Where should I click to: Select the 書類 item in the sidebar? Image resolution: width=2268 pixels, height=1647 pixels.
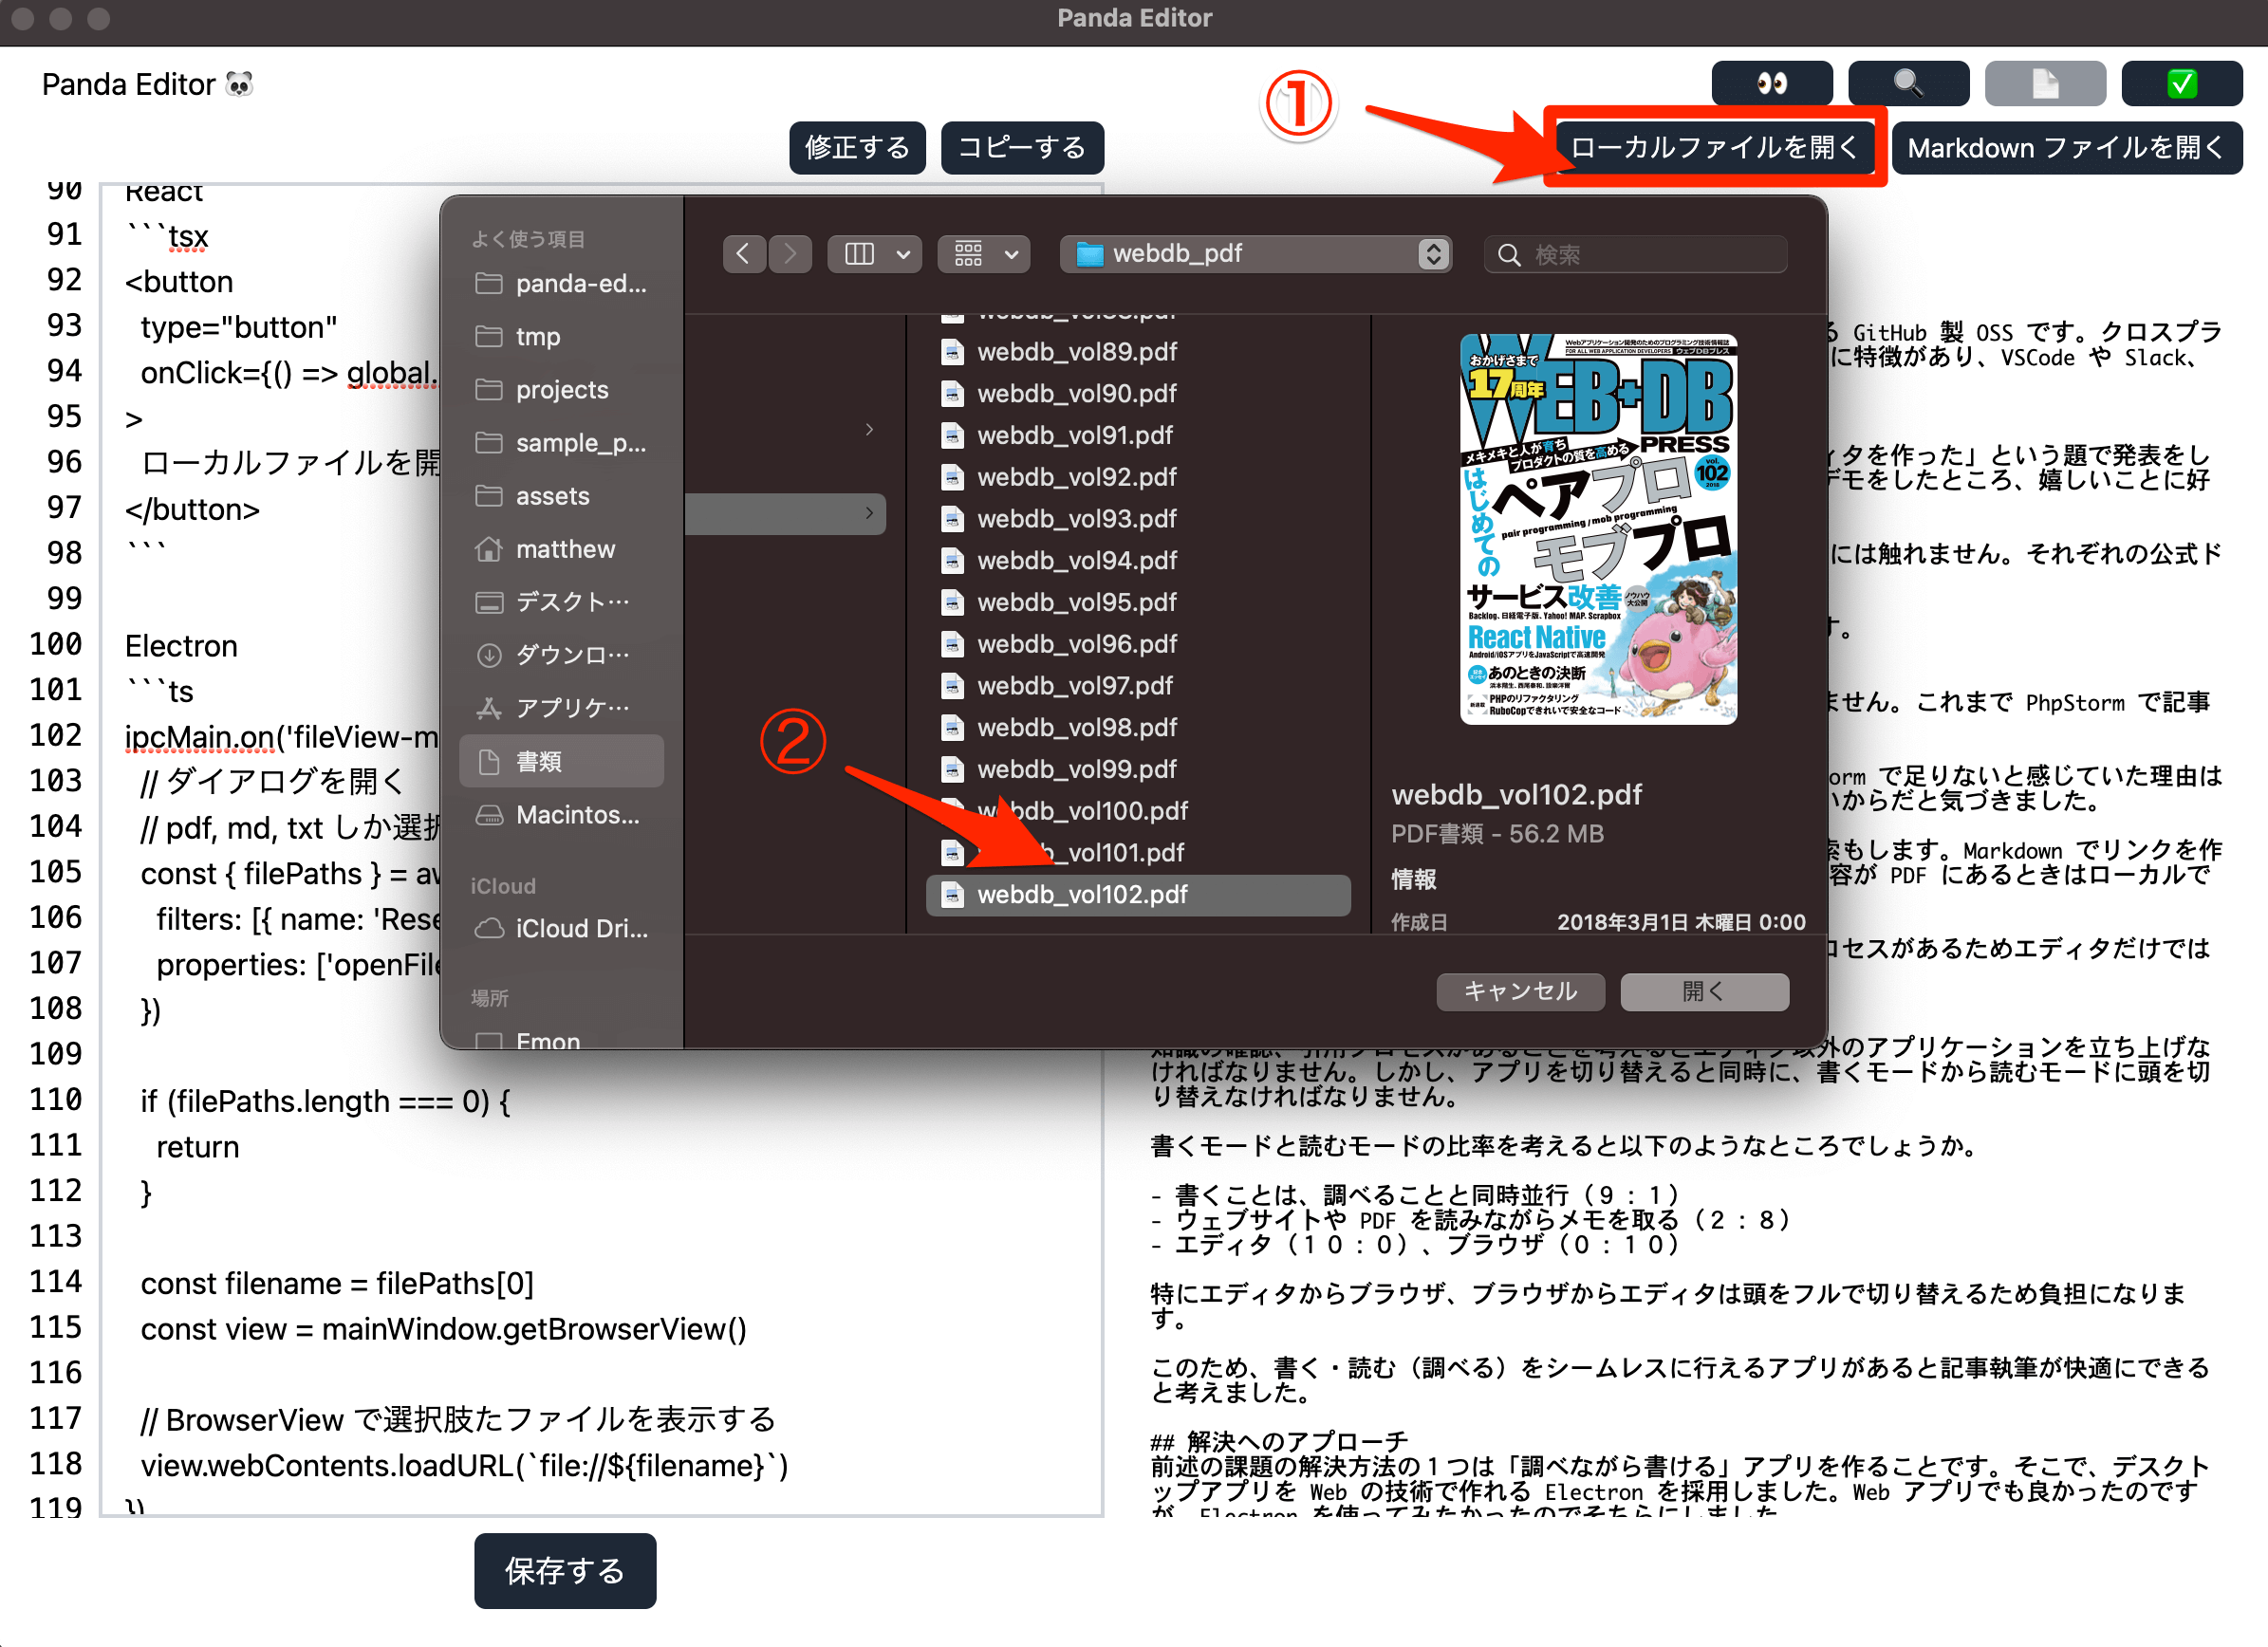540,760
